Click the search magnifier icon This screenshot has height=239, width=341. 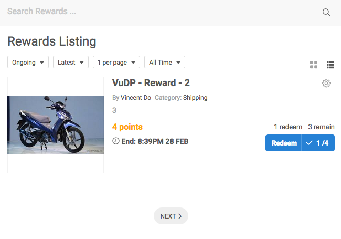coord(326,13)
